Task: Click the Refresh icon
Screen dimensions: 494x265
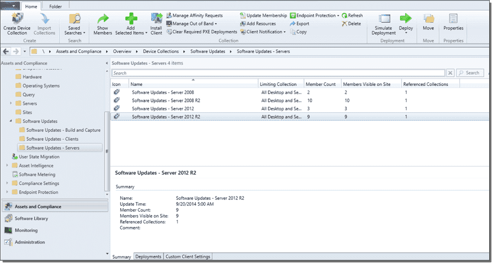Action: point(344,15)
